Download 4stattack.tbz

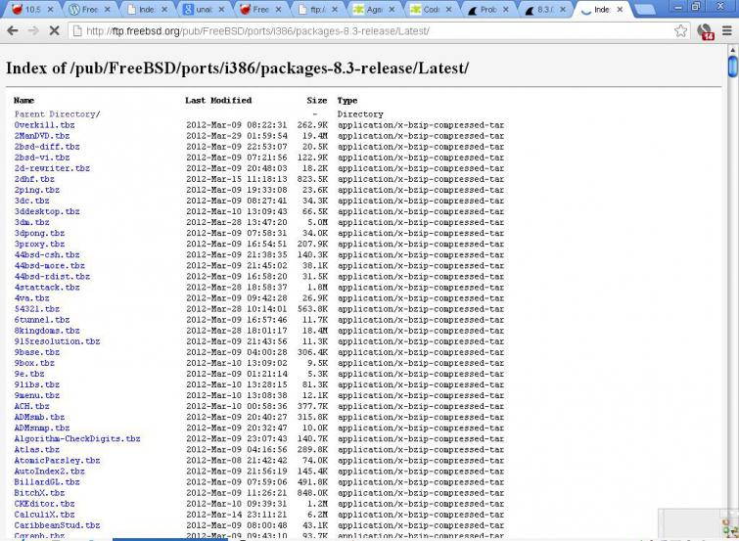click(x=47, y=288)
